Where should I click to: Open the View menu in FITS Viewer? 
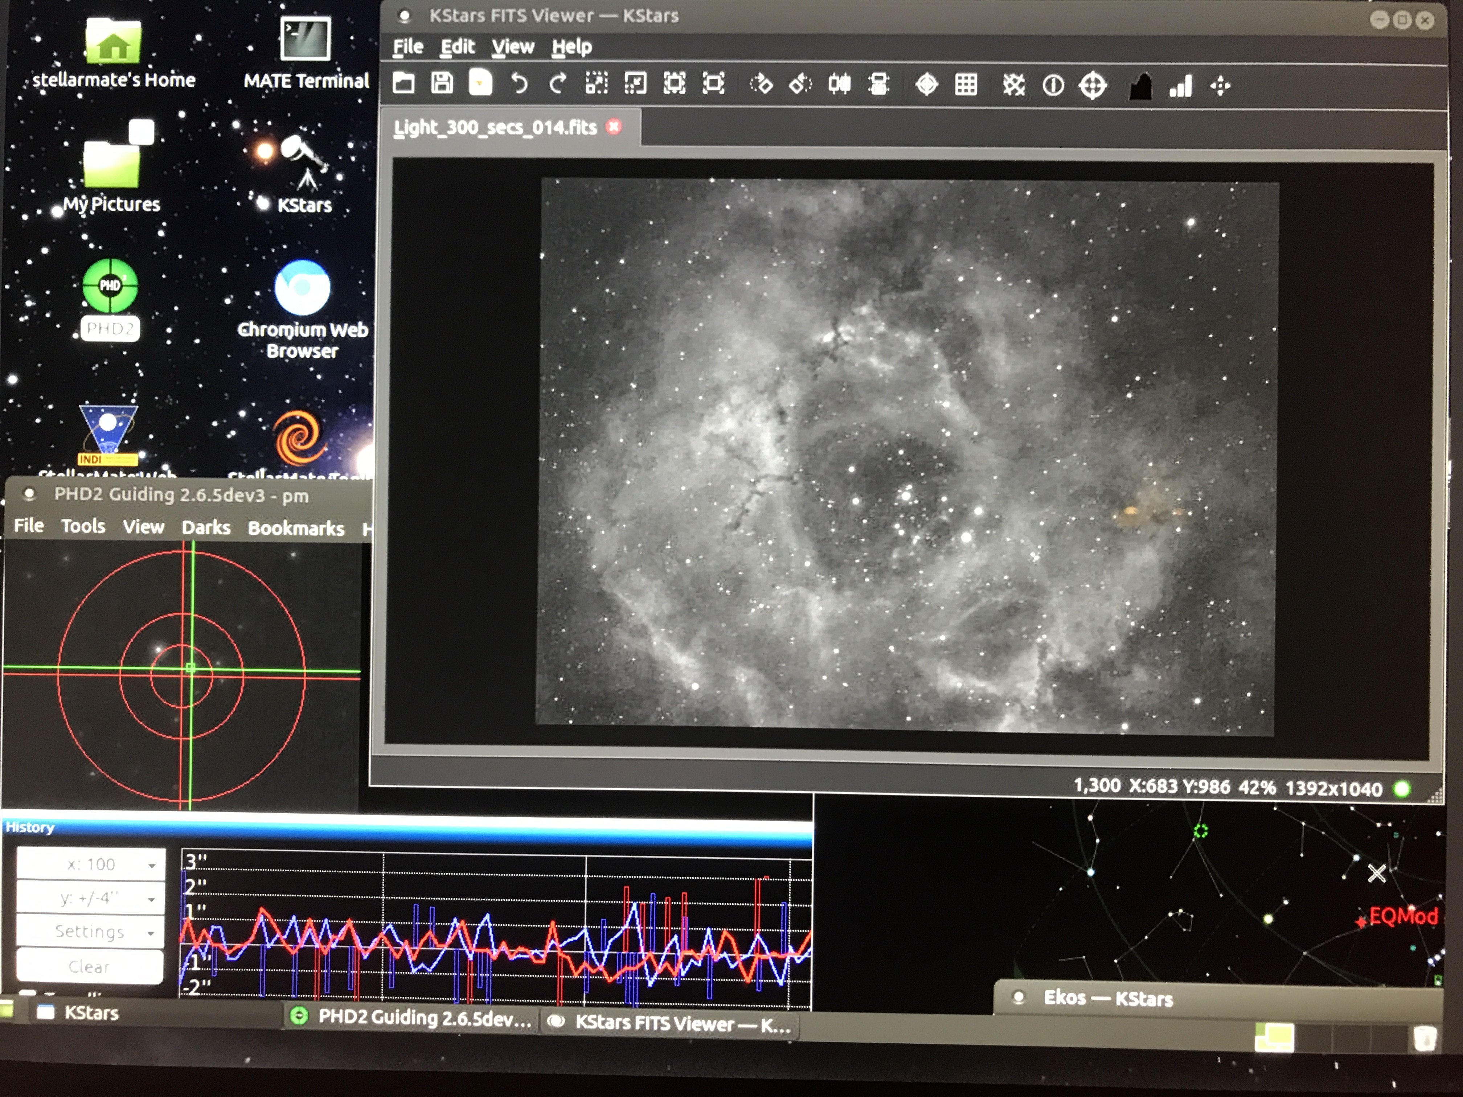(x=512, y=47)
